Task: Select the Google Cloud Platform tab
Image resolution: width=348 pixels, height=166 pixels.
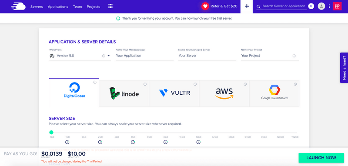Action: pos(274,93)
